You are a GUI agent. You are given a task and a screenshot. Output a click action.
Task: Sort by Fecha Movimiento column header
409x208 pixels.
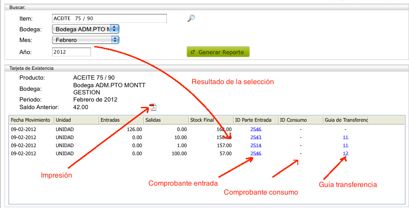(31, 120)
